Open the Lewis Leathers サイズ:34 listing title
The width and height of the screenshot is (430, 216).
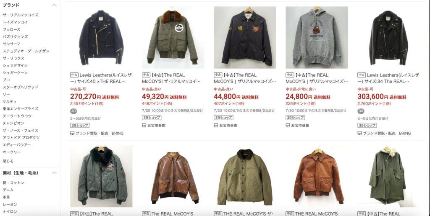coord(388,78)
